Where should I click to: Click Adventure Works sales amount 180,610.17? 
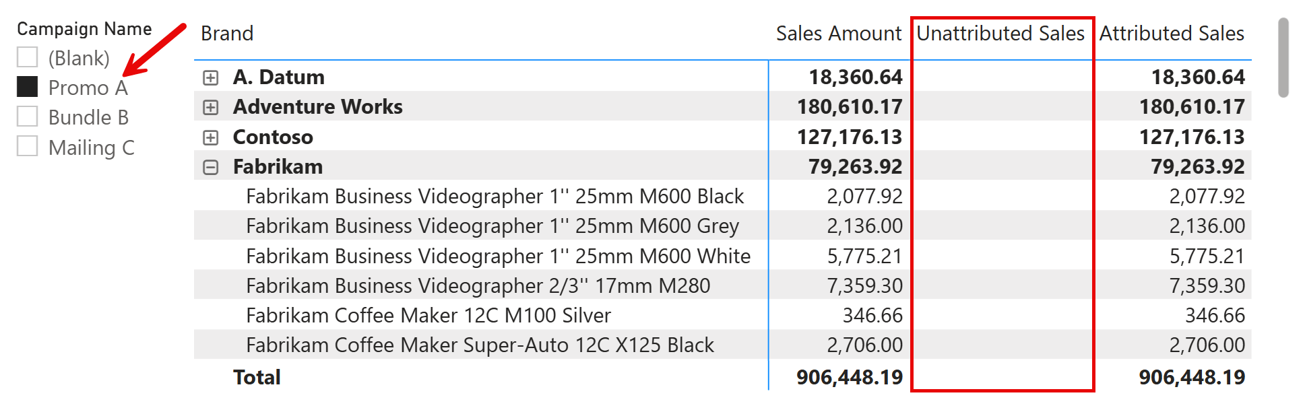(850, 107)
